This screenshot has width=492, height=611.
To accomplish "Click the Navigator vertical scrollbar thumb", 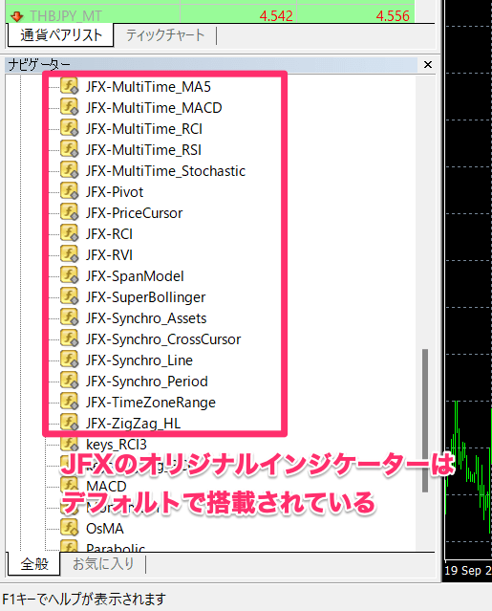I will pyautogui.click(x=425, y=420).
